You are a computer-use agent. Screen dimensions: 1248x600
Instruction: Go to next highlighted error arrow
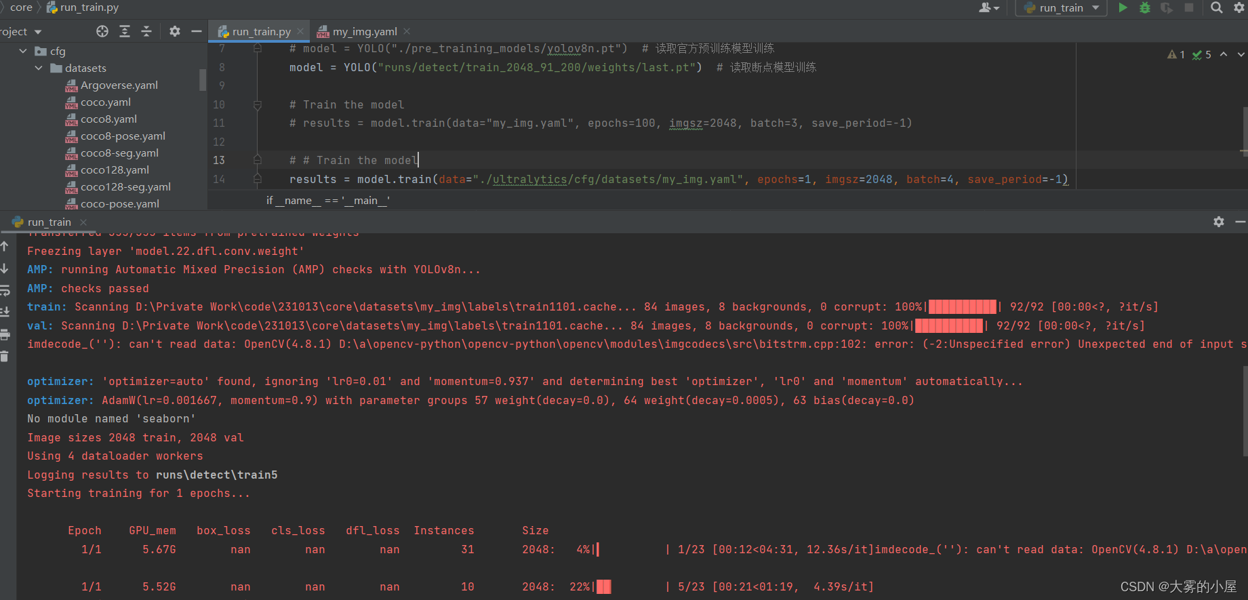click(x=1241, y=54)
